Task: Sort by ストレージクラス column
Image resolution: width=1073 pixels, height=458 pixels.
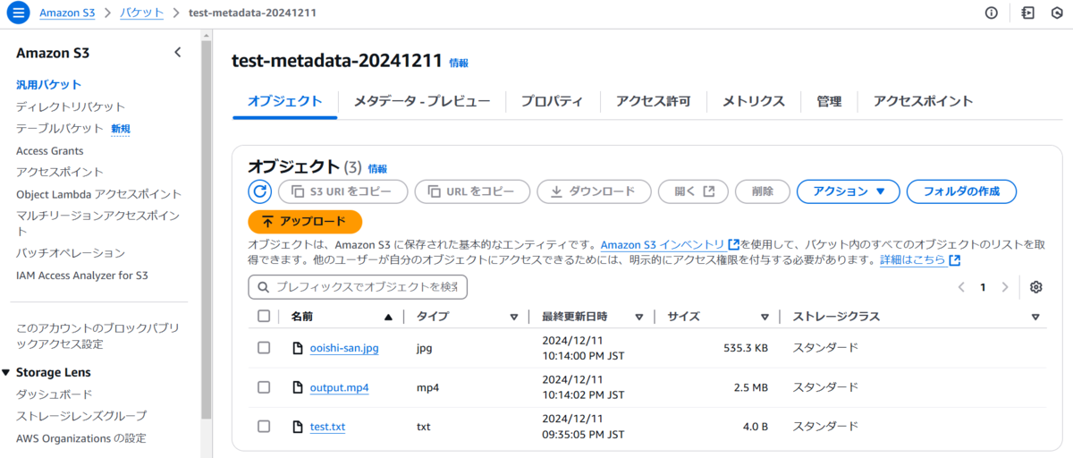Action: pyautogui.click(x=1035, y=317)
